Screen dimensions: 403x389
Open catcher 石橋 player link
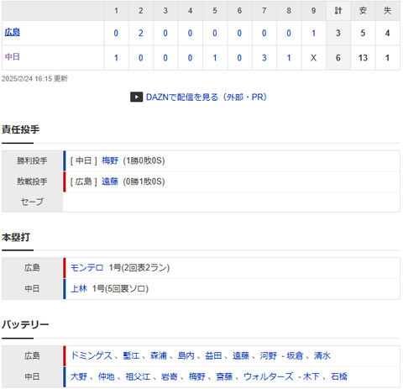pyautogui.click(x=339, y=376)
